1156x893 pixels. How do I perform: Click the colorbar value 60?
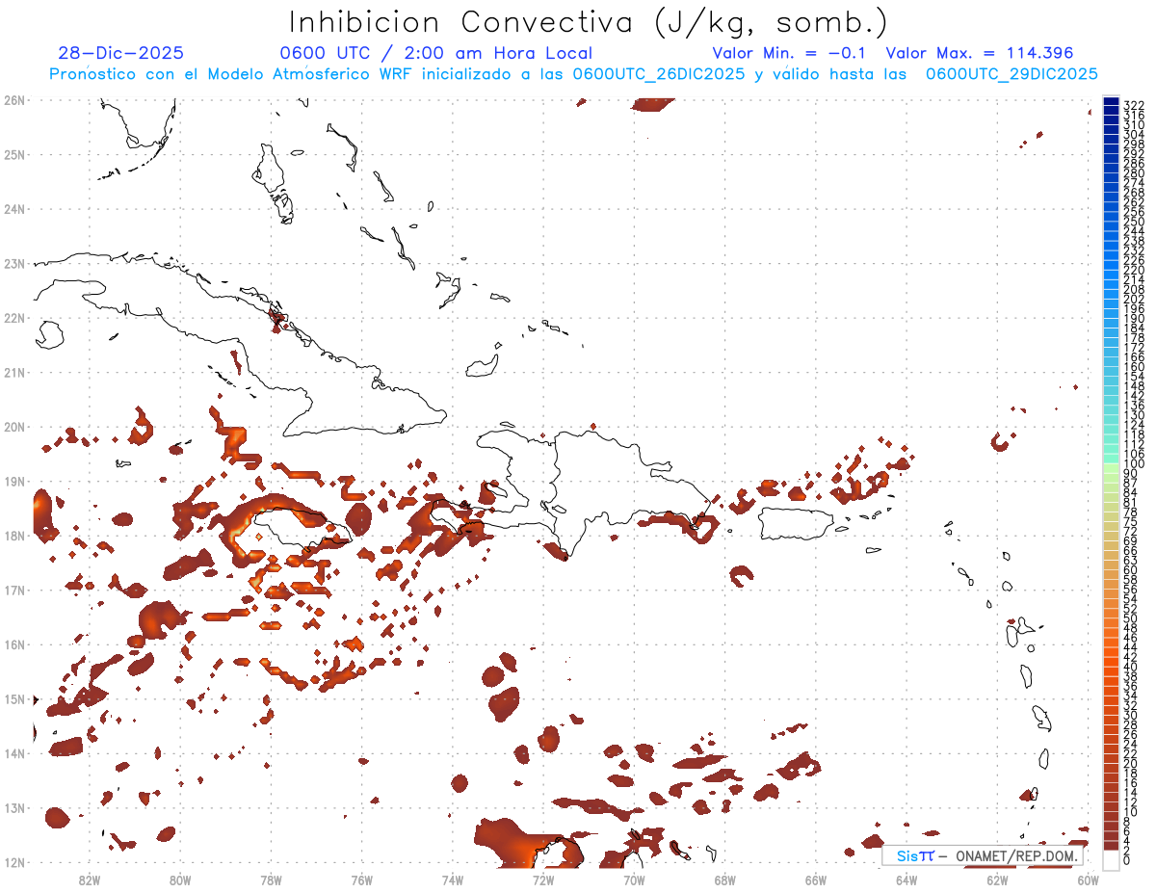coord(1131,569)
